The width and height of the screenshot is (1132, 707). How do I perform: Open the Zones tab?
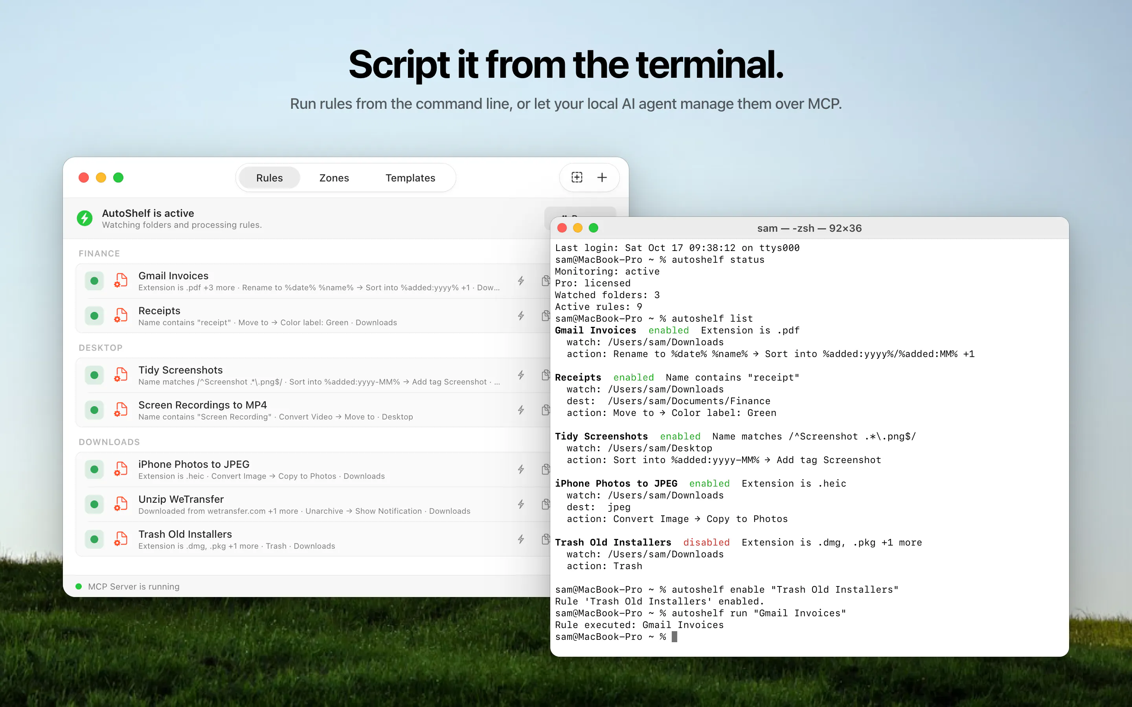point(334,178)
